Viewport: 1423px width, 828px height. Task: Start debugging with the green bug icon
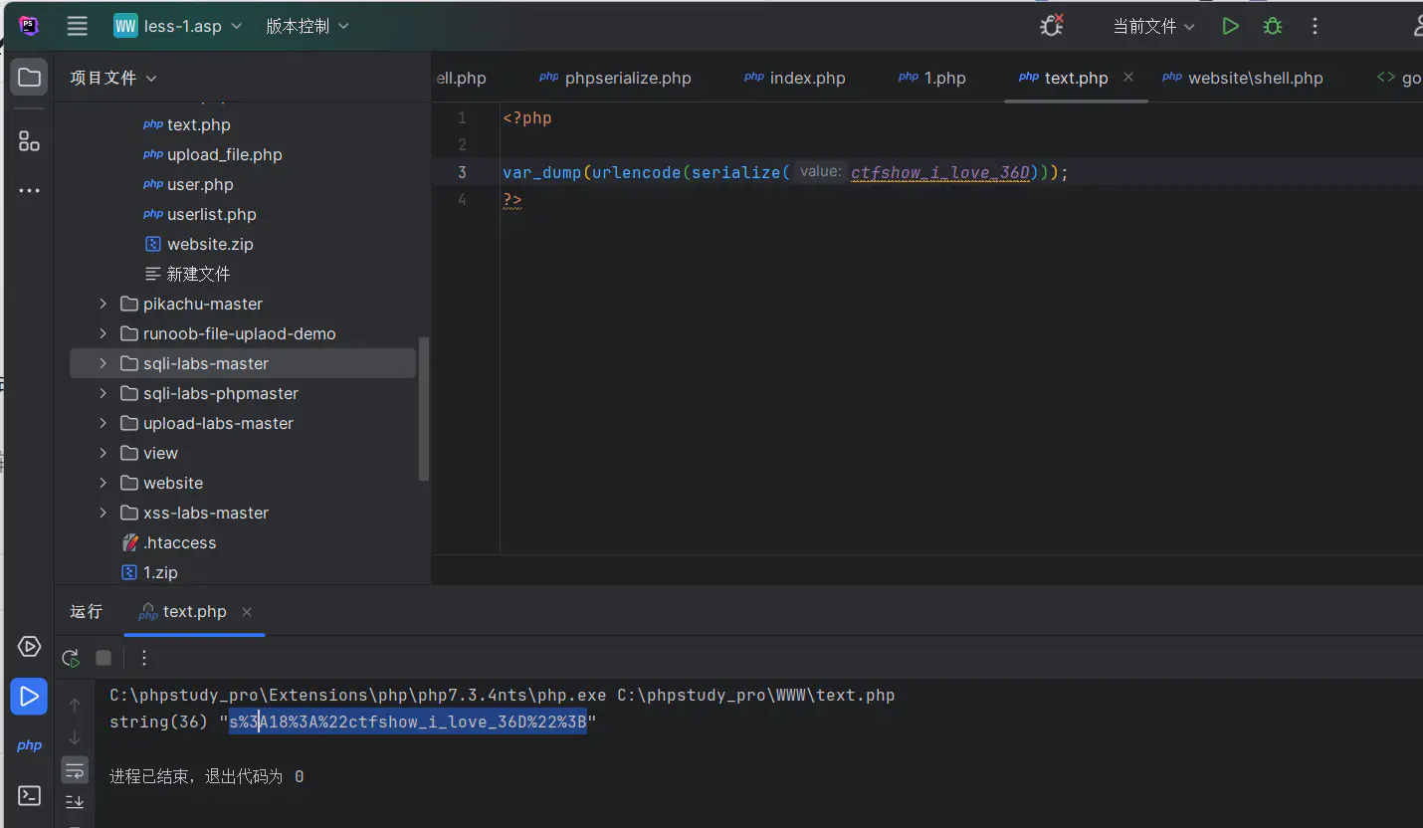(x=1272, y=27)
